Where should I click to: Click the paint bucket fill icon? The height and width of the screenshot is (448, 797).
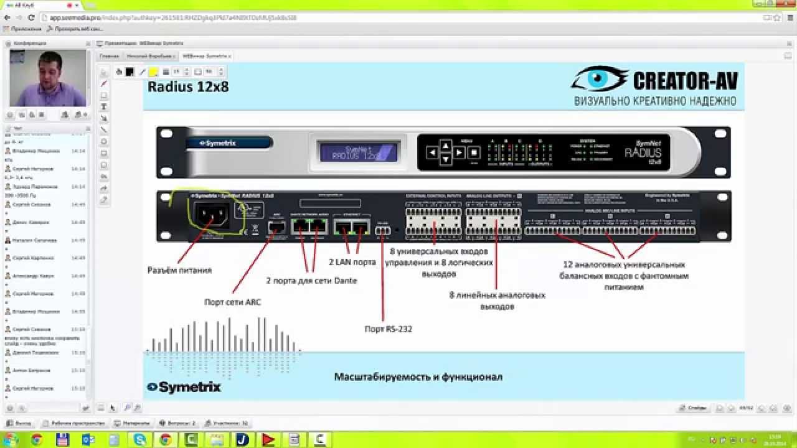point(119,72)
